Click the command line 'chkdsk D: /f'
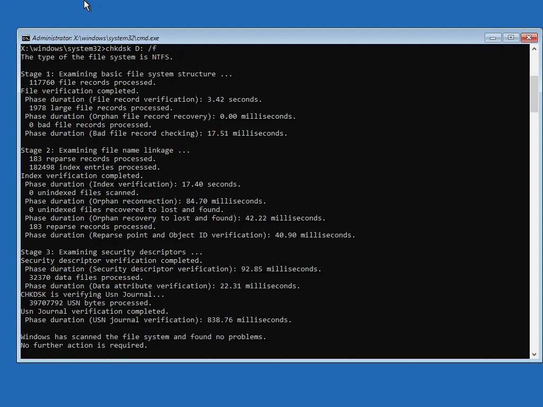Viewport: 543px width, 407px height. pyautogui.click(x=131, y=48)
